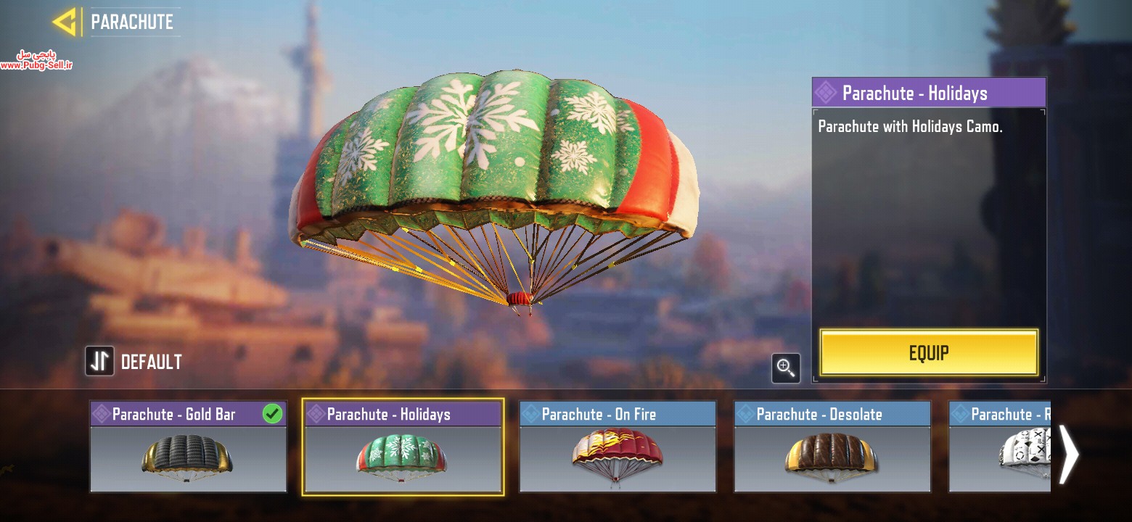
Task: Open the Pubg-Sell.ir watermark link
Action: point(36,61)
